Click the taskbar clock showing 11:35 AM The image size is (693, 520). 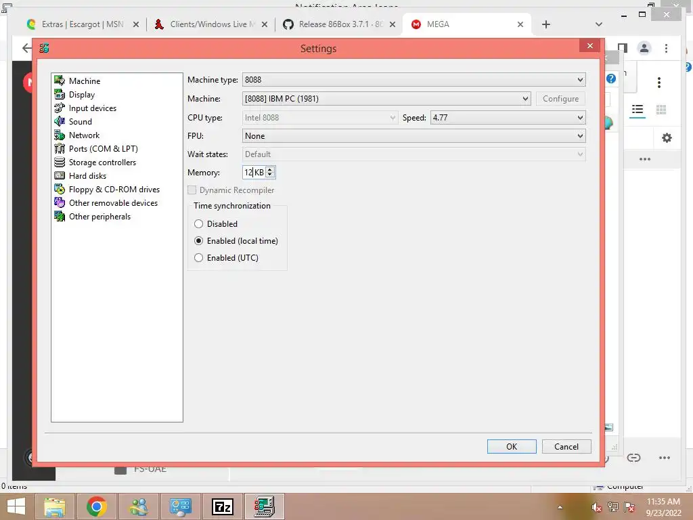[663, 506]
